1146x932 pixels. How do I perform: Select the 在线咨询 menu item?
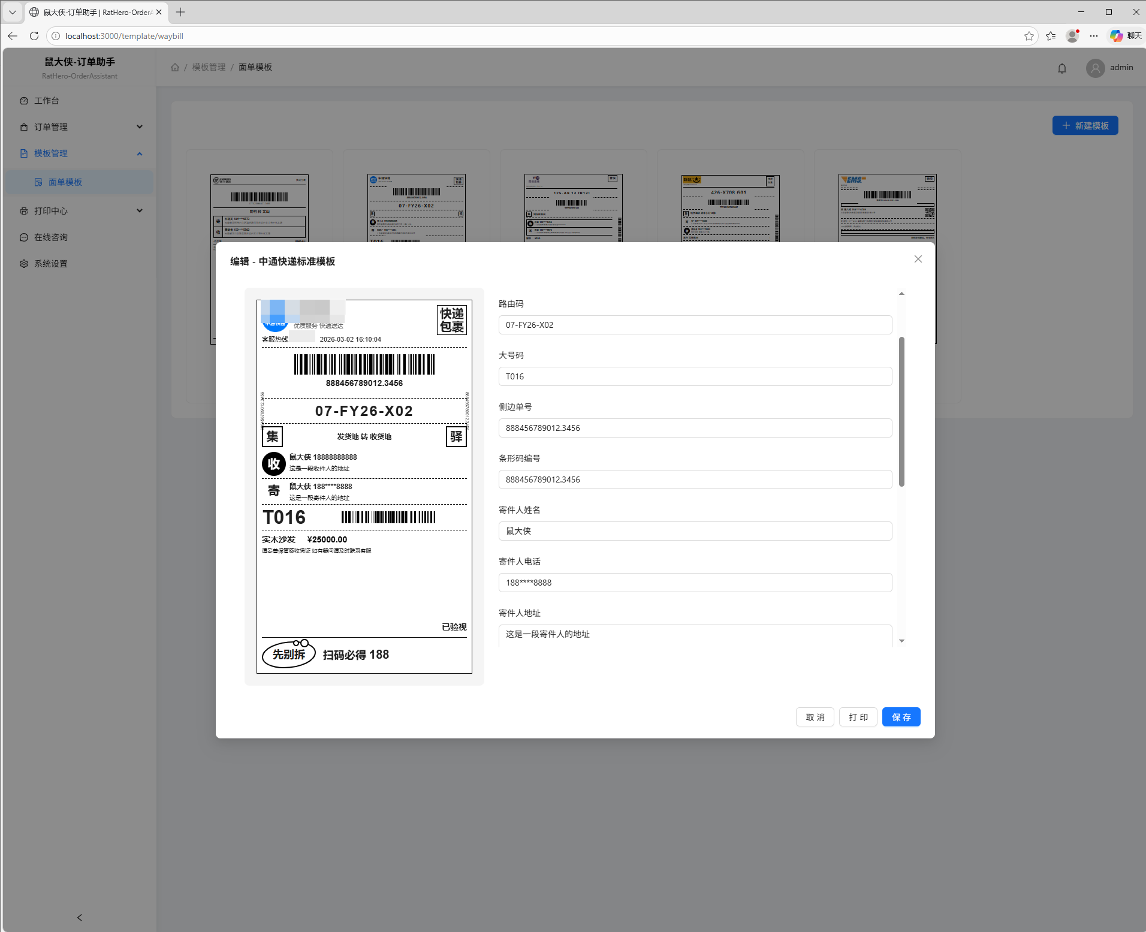point(51,237)
